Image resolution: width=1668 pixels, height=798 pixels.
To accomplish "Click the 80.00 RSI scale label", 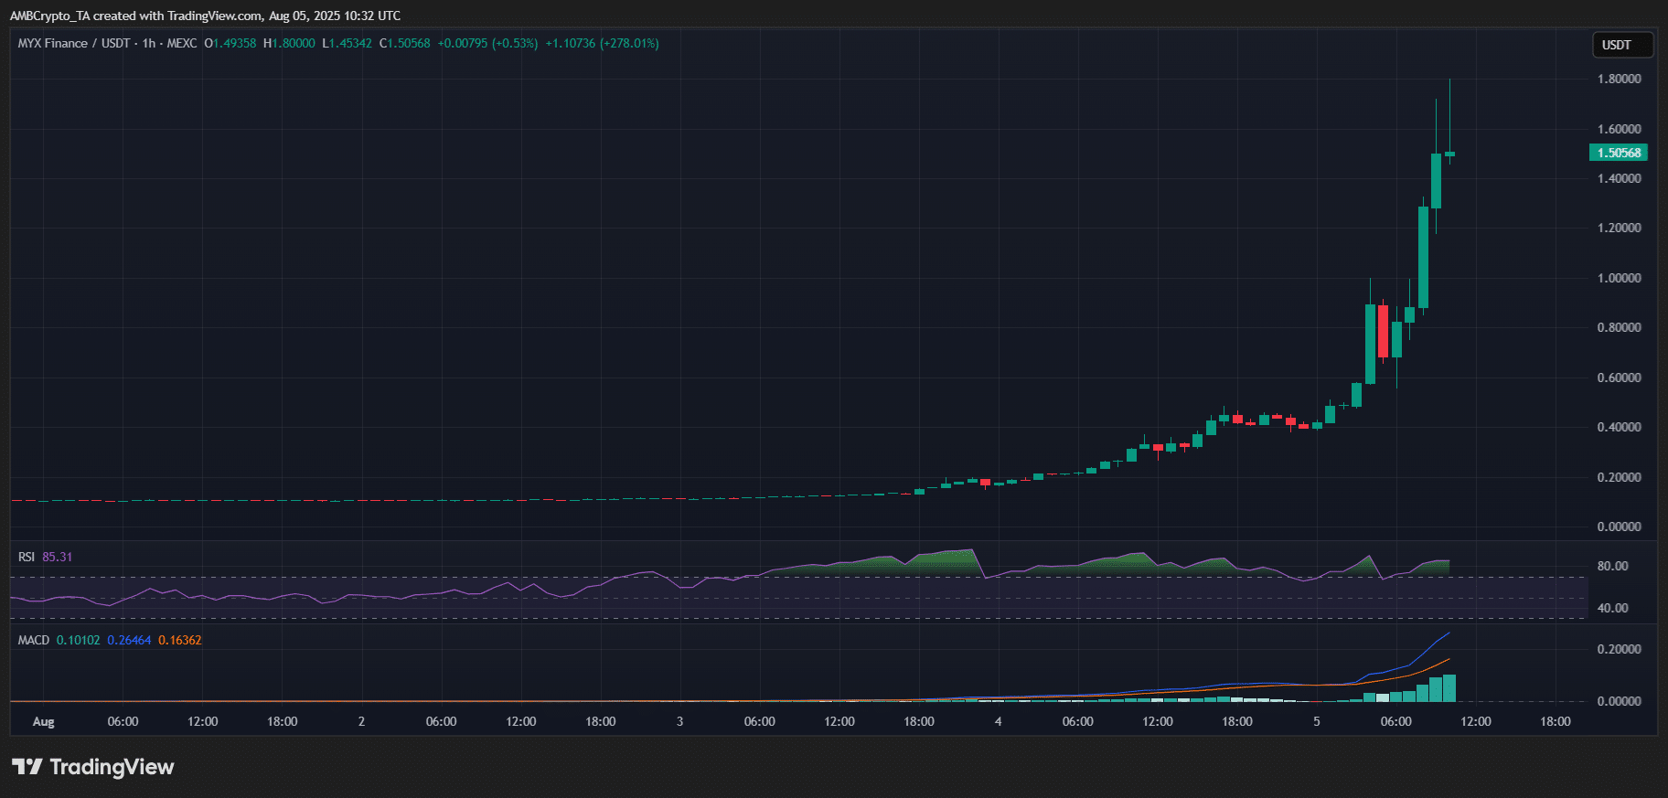I will click(x=1612, y=566).
